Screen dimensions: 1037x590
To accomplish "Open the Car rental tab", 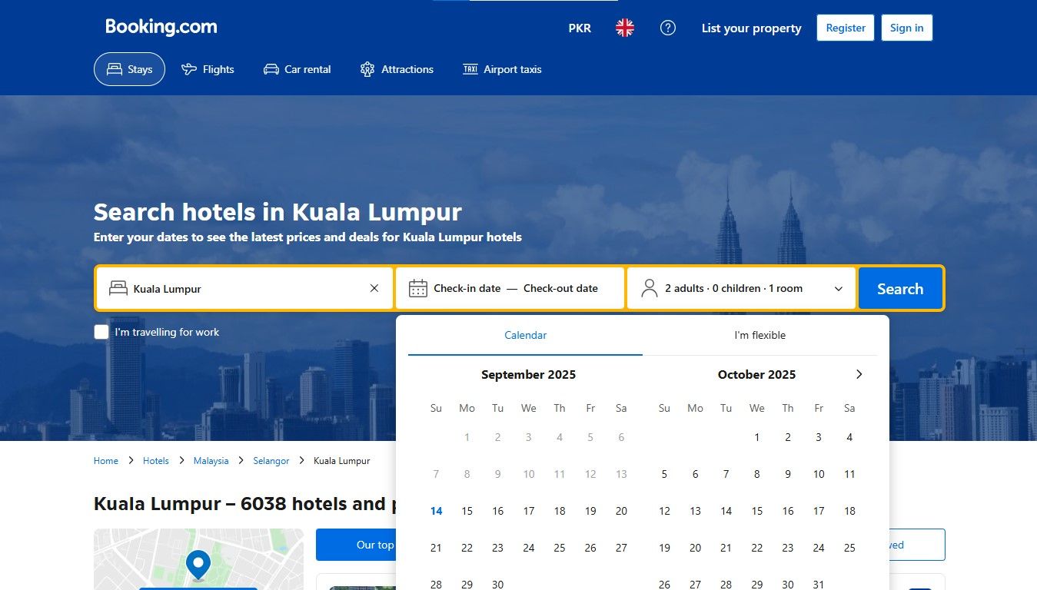I will (x=297, y=69).
